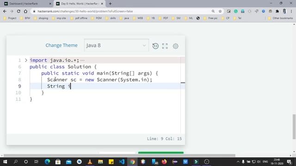Open the SM bookmark folder
296x166 pixels.
(x=176, y=18)
